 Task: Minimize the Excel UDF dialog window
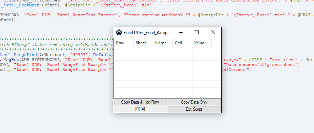181,32
